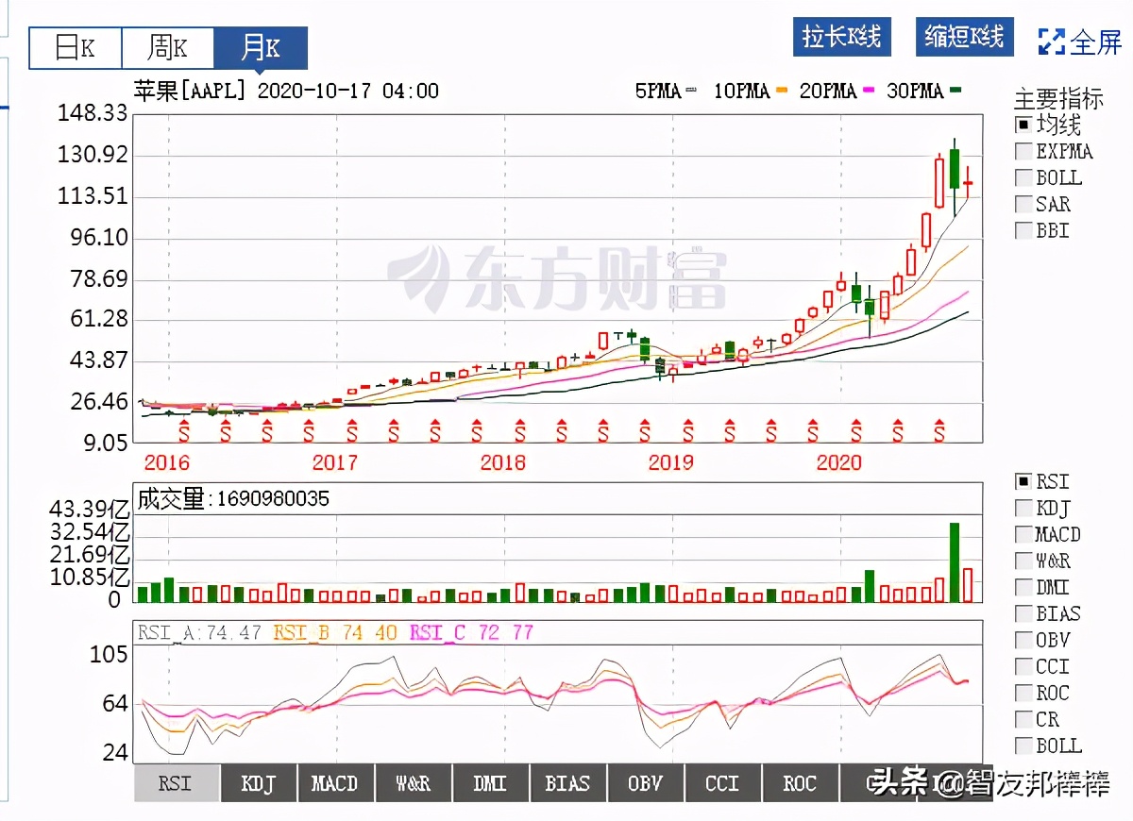The image size is (1133, 821).
Task: Toggle off the 均线 moving average checkbox
Action: [x=1023, y=124]
